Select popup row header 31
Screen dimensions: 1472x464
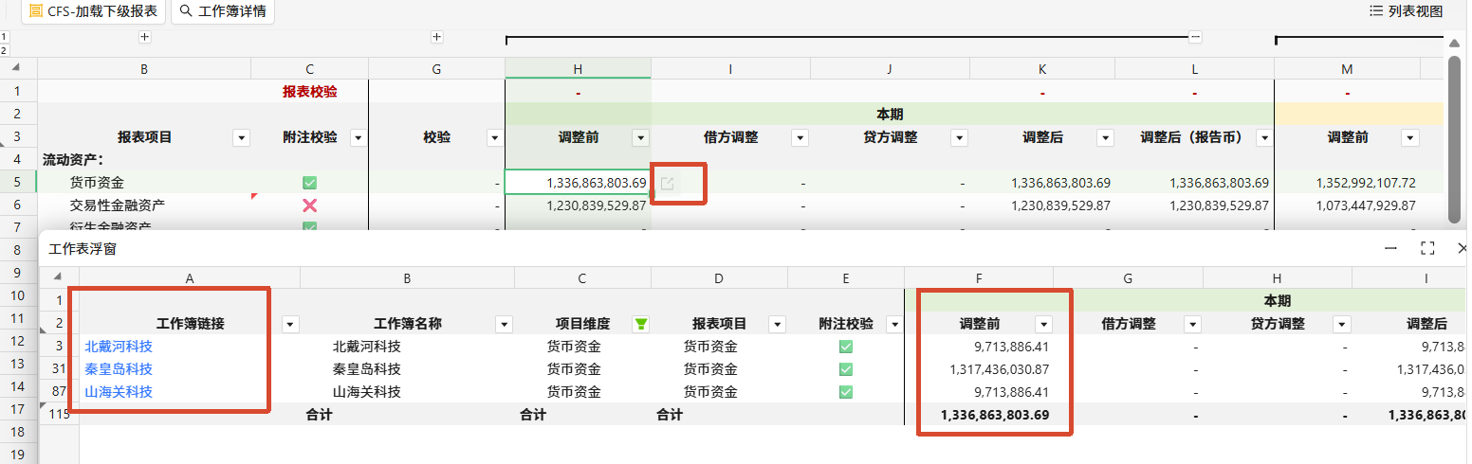[59, 369]
